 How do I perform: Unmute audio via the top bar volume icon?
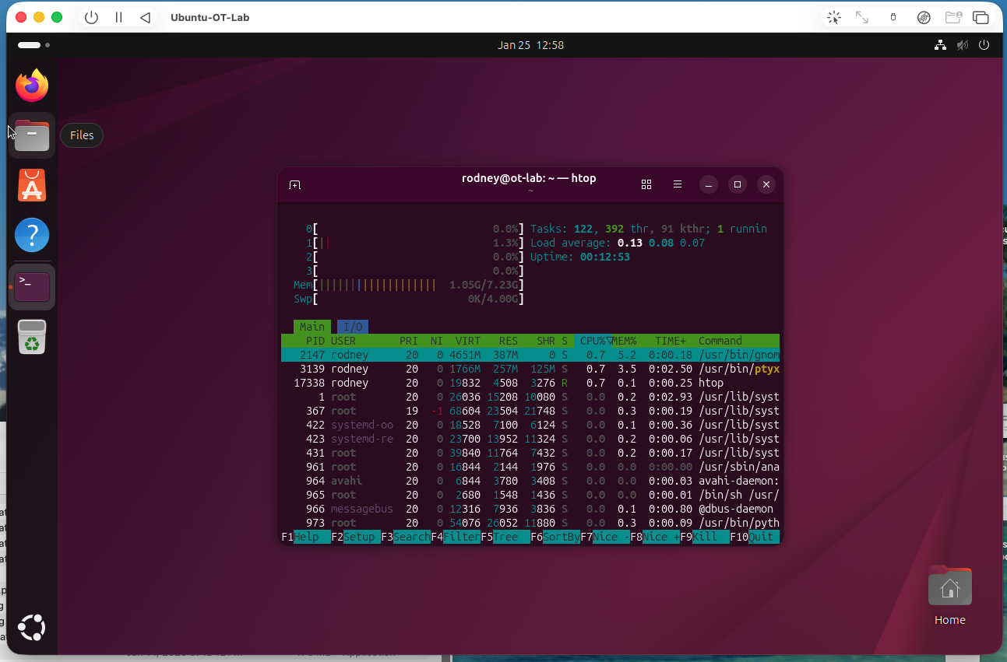(962, 45)
